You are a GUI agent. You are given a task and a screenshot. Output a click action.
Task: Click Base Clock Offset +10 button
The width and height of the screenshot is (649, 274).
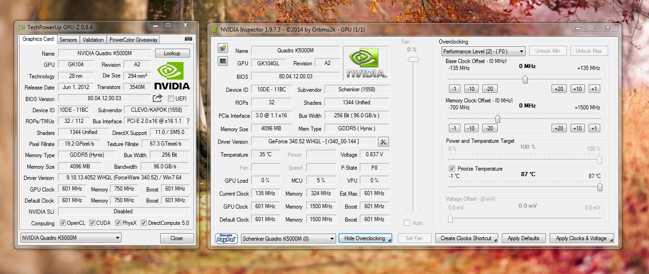click(578, 89)
